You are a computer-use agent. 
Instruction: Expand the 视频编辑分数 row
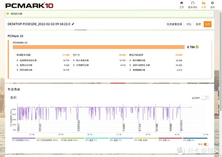(137, 70)
